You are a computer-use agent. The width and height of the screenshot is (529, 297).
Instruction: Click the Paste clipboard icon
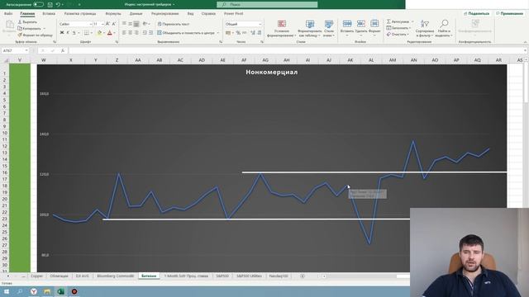(10, 25)
